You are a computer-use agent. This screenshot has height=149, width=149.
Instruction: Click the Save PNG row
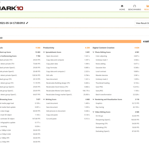click(117, 87)
